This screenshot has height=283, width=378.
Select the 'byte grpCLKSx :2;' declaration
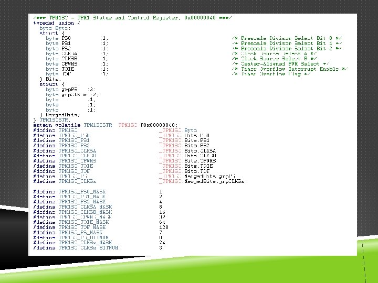pos(72,94)
